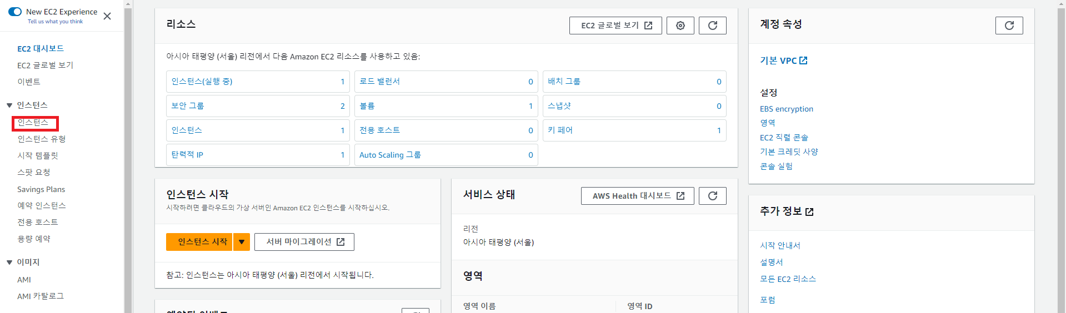Open 용량 예약 in the sidebar
The width and height of the screenshot is (1066, 313).
click(x=34, y=239)
